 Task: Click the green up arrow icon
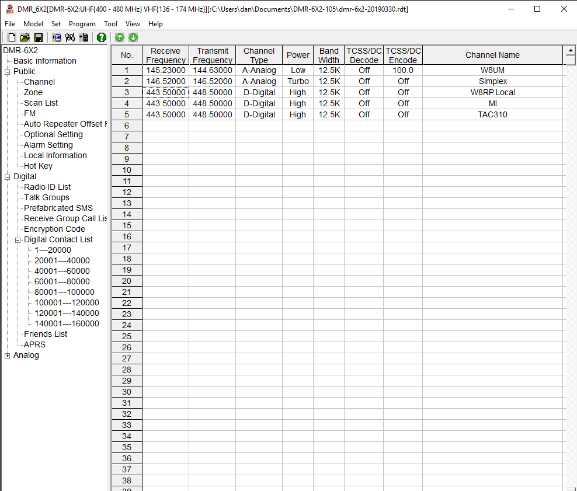[120, 37]
